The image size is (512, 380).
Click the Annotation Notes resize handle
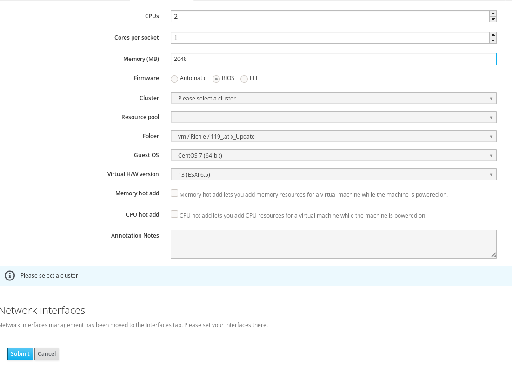pos(493,255)
